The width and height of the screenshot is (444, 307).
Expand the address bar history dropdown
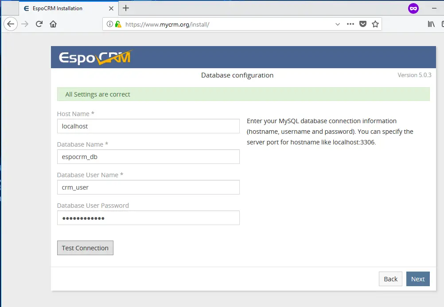pyautogui.click(x=338, y=24)
